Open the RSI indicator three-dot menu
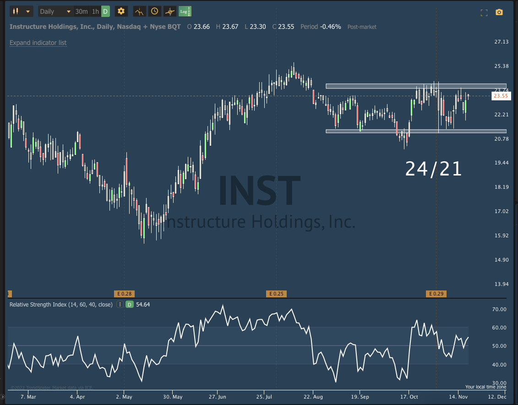Screen dimensions: 518x405 [x=120, y=304]
